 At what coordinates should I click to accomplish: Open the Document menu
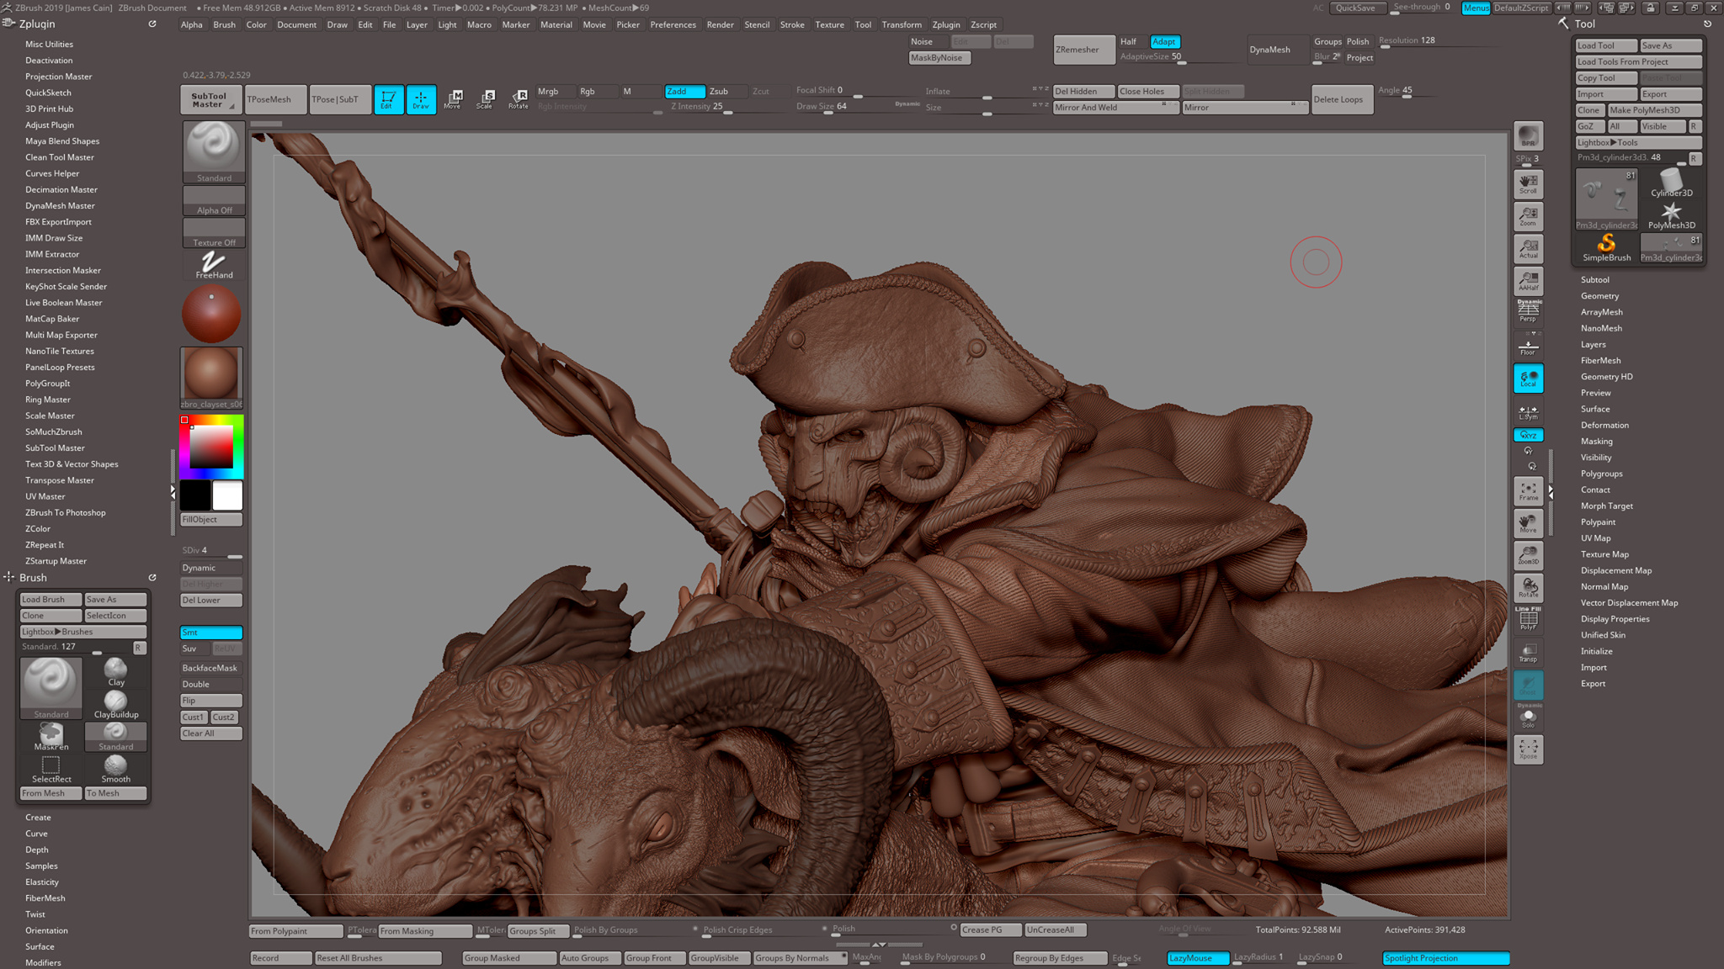click(296, 24)
